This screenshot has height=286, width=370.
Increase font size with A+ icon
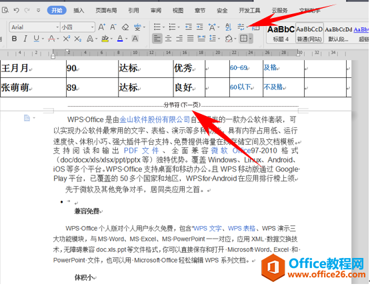tap(102, 27)
